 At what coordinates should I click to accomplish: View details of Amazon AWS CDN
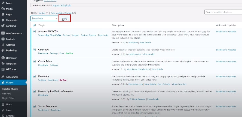tap(145, 42)
